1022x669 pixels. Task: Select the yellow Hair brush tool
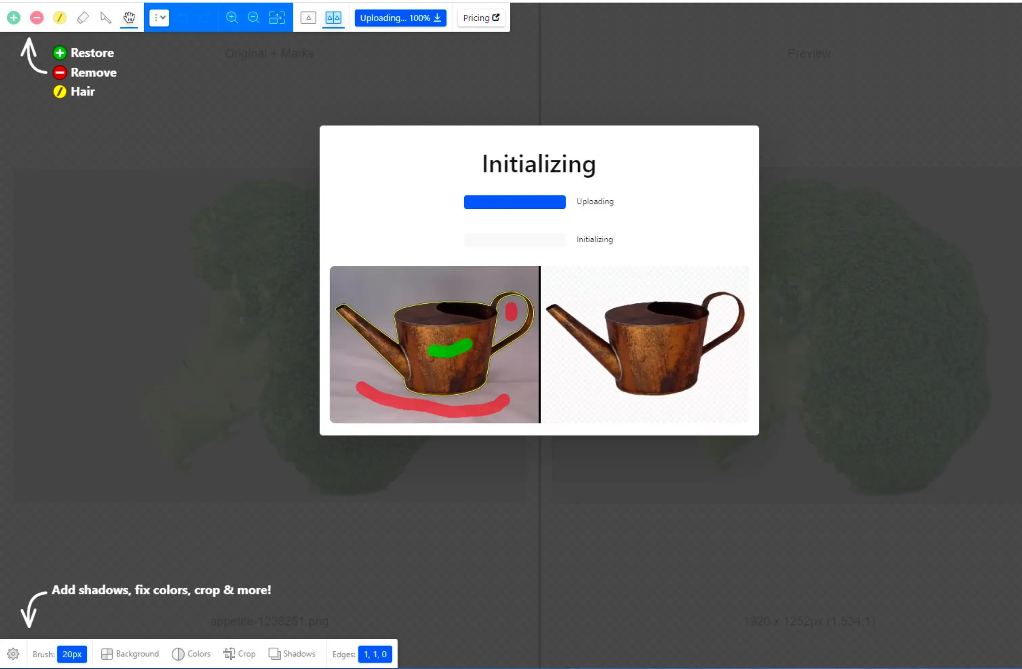60,18
